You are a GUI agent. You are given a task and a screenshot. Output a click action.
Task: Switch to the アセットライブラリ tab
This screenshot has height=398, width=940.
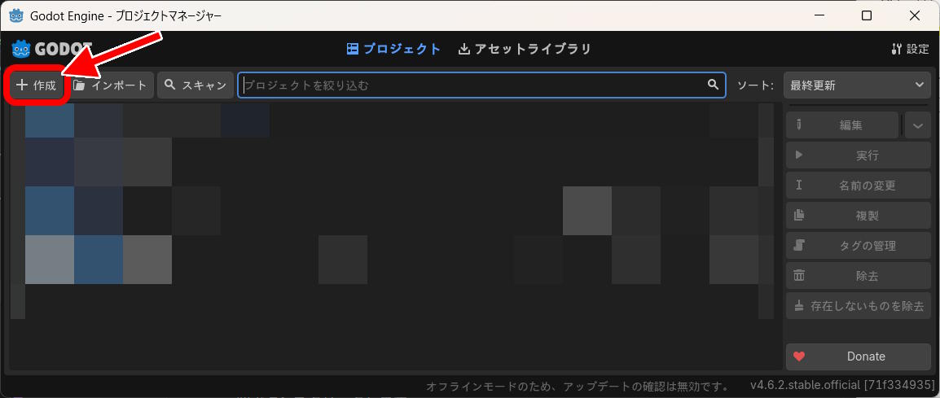tap(525, 49)
